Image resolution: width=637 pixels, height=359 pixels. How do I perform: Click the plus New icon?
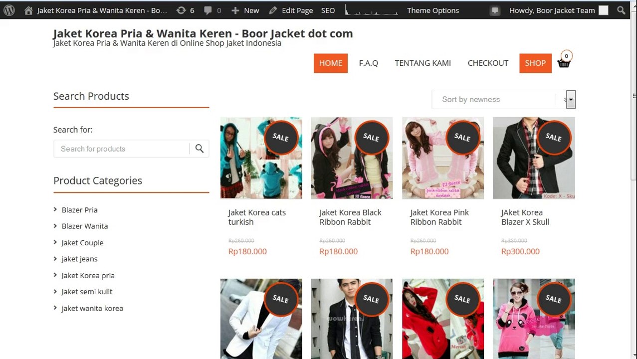point(235,10)
